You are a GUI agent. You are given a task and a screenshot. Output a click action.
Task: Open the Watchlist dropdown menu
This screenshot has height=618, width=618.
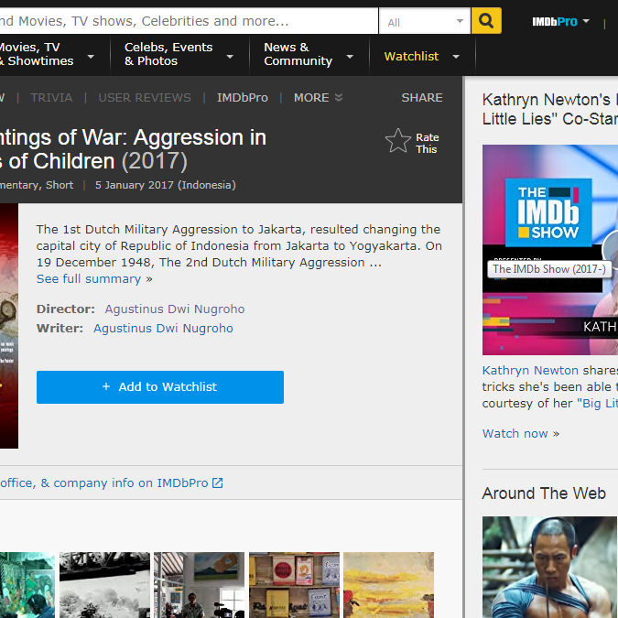[422, 57]
